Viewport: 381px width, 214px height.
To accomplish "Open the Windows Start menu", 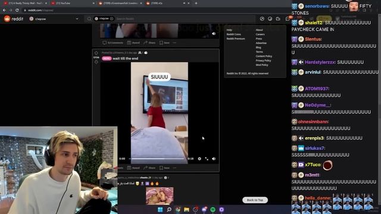I will click(160, 210).
